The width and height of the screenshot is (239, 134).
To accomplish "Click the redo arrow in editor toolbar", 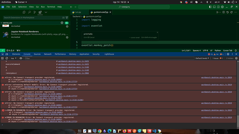I will (231, 12).
